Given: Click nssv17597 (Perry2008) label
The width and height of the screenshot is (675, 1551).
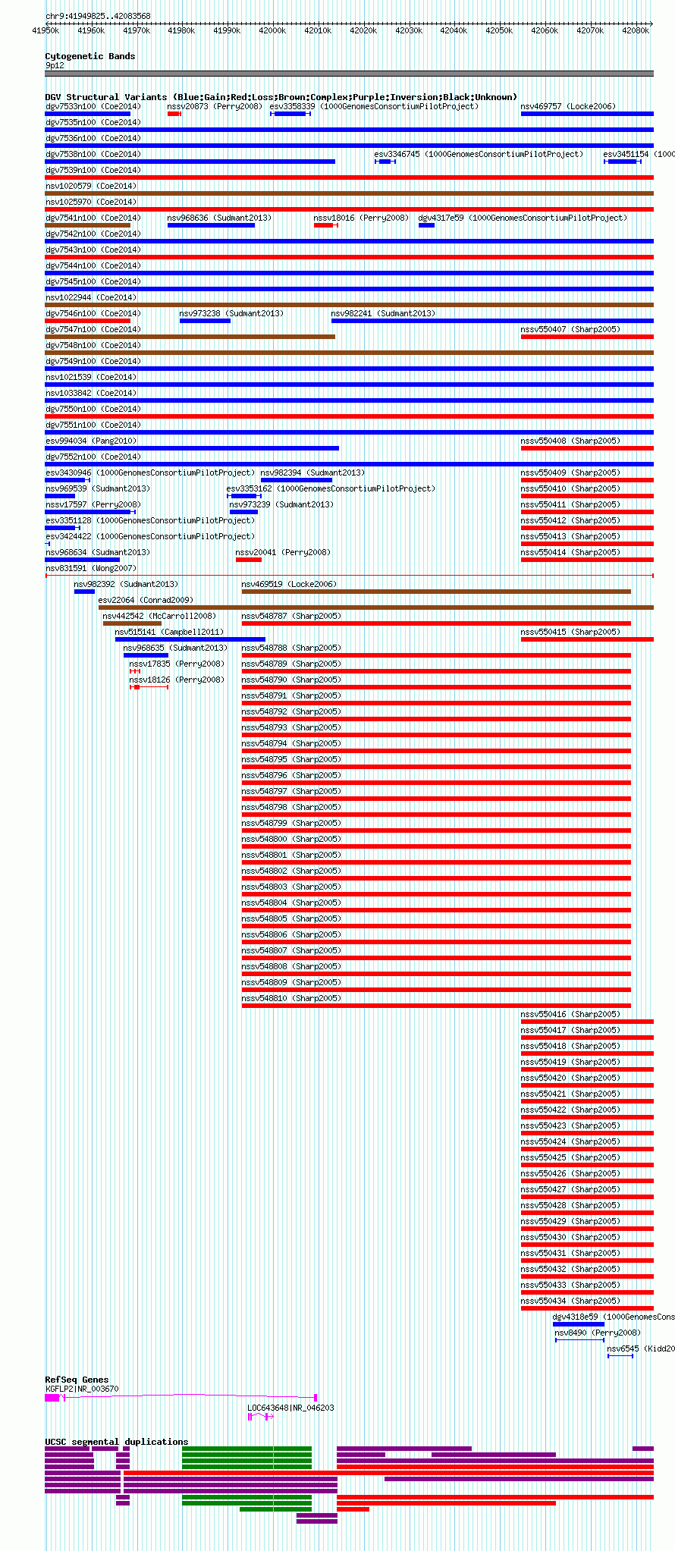Looking at the screenshot, I should pyautogui.click(x=93, y=504).
